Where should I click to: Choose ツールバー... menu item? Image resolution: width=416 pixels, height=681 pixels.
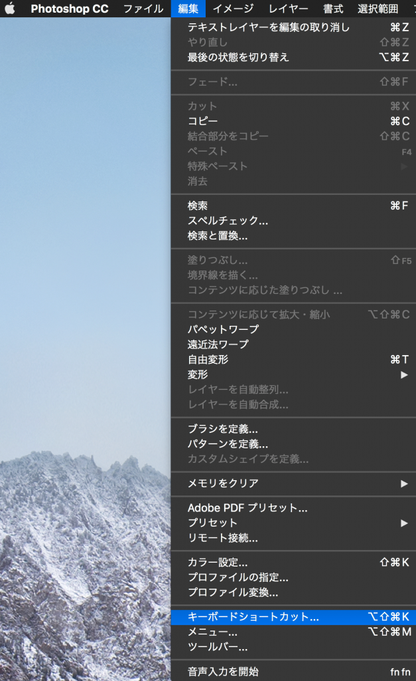(218, 646)
